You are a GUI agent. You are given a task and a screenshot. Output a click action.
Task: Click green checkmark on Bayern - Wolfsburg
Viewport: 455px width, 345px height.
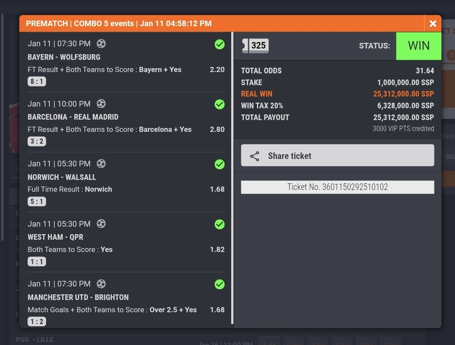[219, 44]
